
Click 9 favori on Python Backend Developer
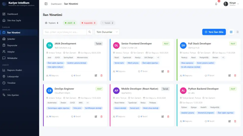(210, 121)
